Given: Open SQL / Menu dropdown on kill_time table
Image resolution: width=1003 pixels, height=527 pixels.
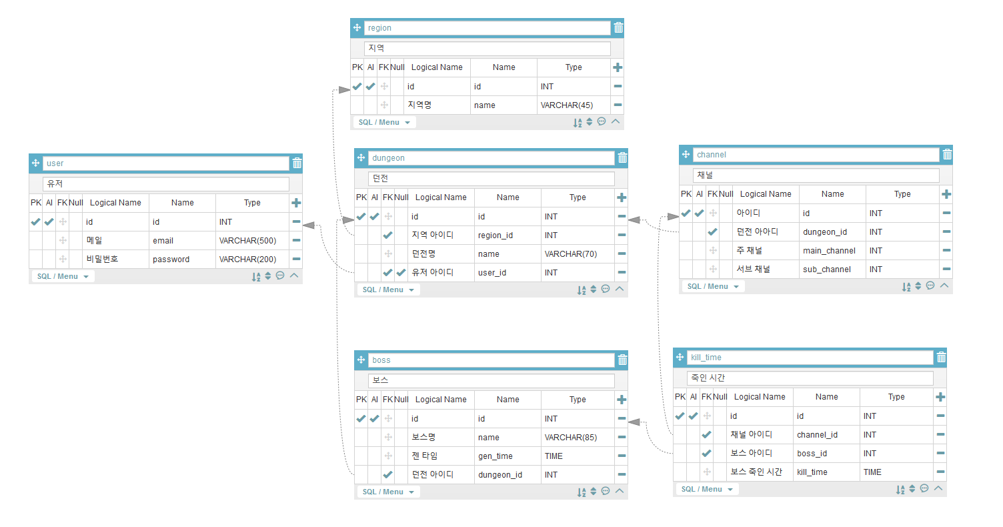Looking at the screenshot, I should [x=707, y=489].
